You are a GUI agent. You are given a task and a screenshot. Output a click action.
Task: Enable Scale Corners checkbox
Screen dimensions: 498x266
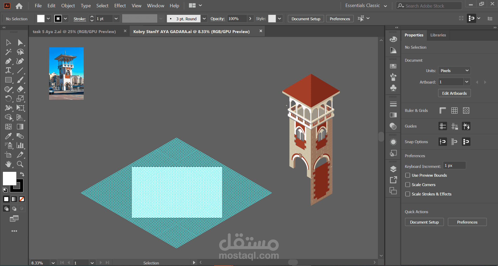[x=408, y=185]
